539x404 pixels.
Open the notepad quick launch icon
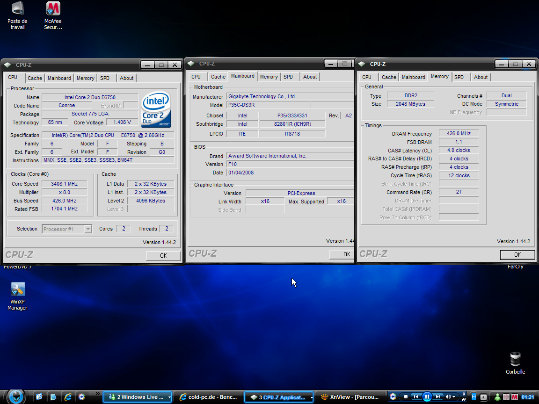(53, 397)
